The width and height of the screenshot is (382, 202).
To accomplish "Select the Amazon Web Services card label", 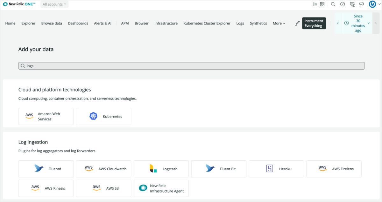I will [x=49, y=116].
